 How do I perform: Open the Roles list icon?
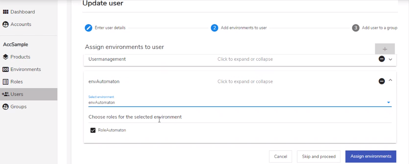[x=6, y=81]
